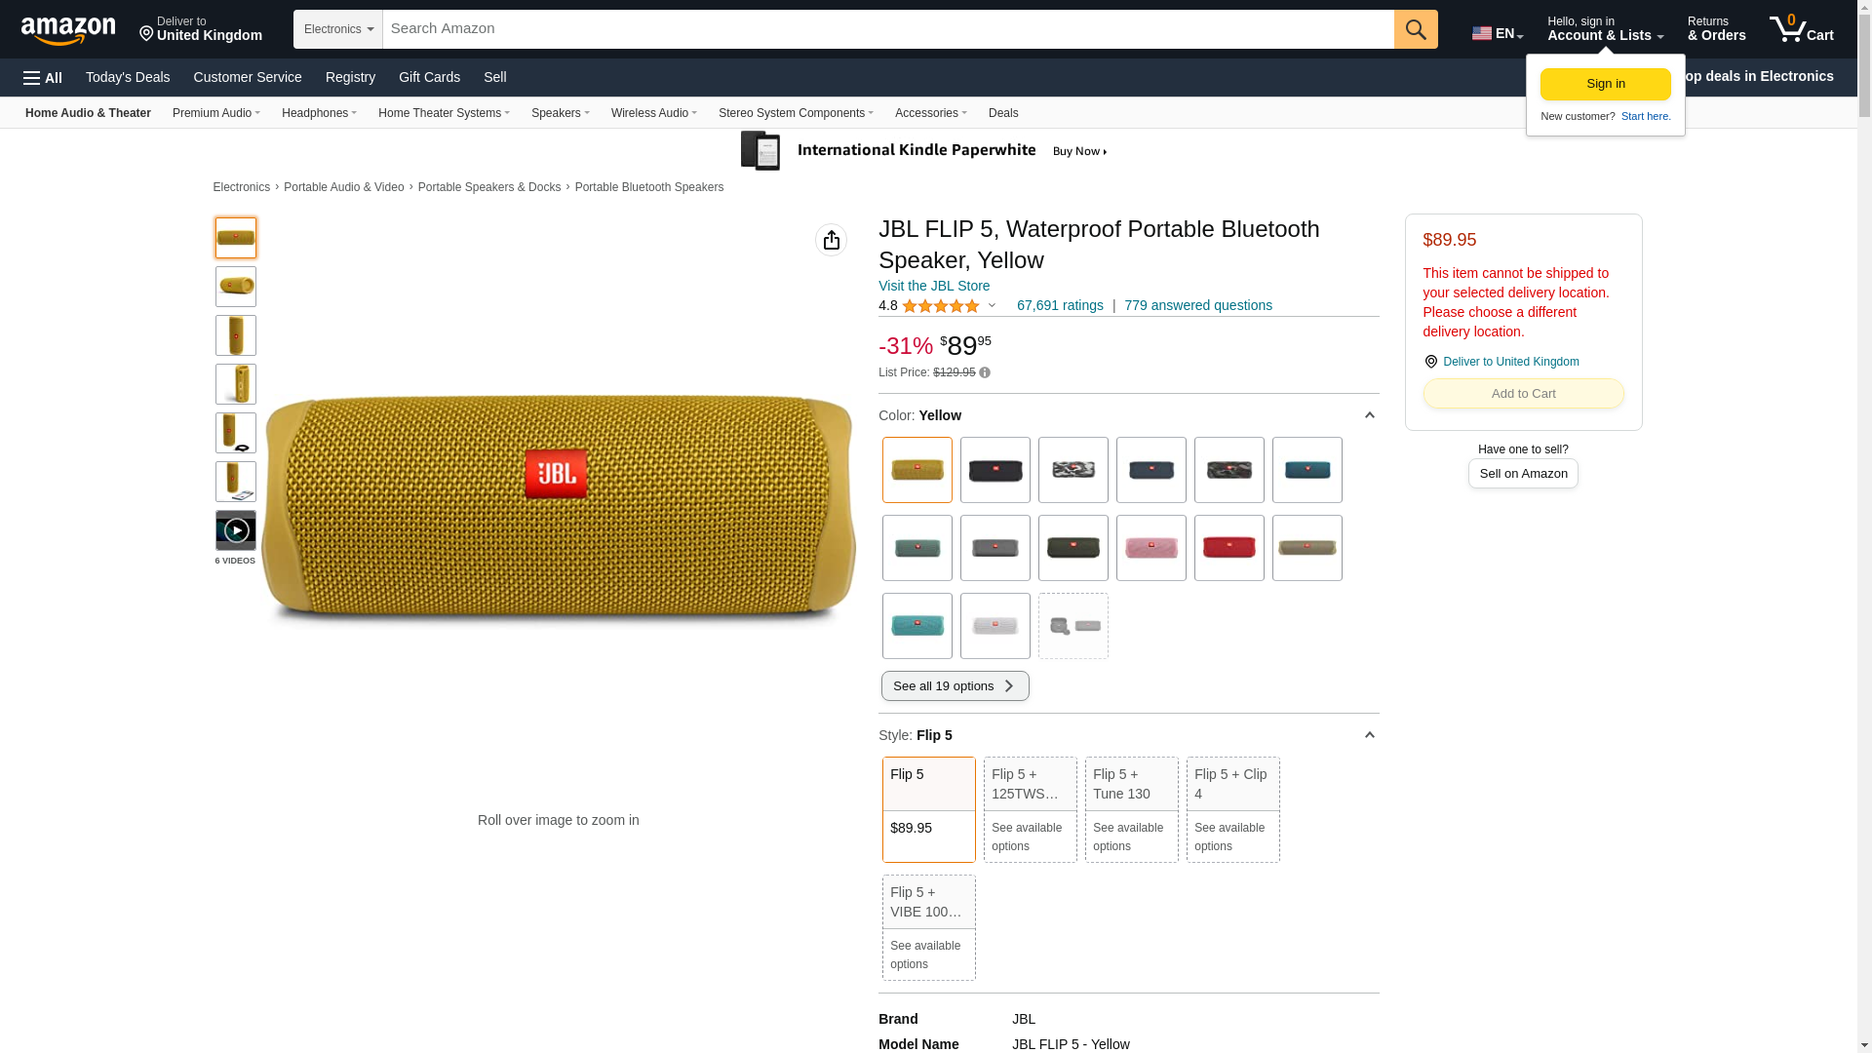
Task: Open the Headphones menu
Action: [319, 113]
